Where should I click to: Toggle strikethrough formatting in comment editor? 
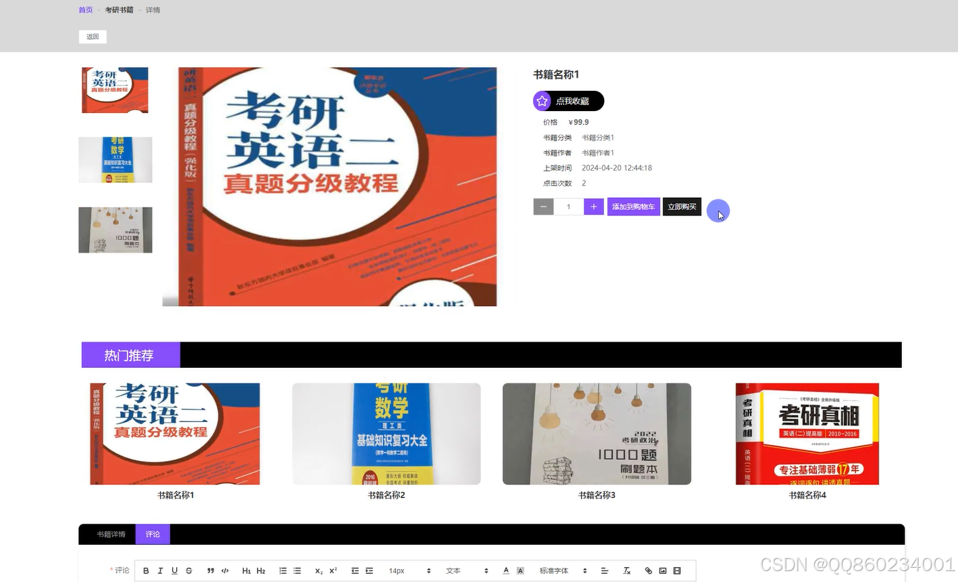pyautogui.click(x=189, y=570)
